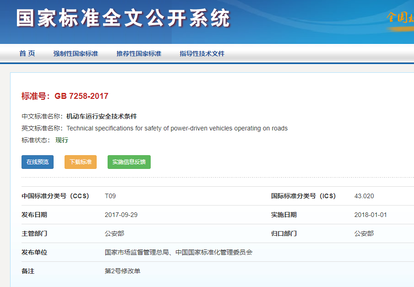Click 下载标准 to download the standard
The image size is (414, 287).
point(80,162)
